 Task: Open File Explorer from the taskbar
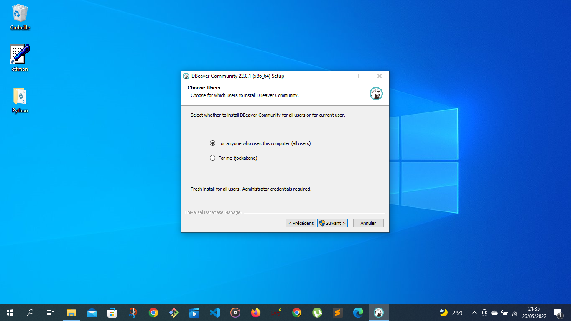71,313
